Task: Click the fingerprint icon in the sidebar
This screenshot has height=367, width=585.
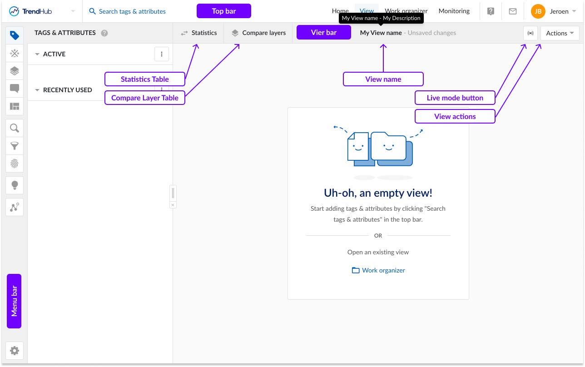Action: click(15, 164)
